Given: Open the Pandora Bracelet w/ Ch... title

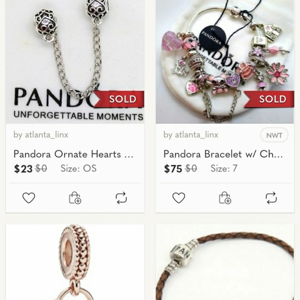Looking at the screenshot, I should (x=223, y=154).
